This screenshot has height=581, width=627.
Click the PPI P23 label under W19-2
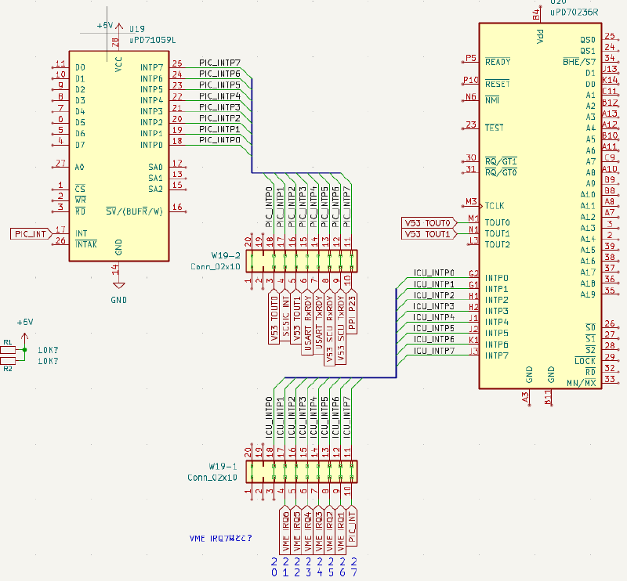point(352,313)
